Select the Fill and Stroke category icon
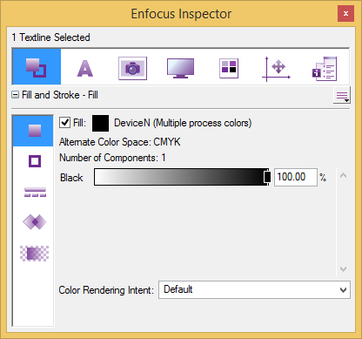Viewport: 362px width, 339px height. (x=37, y=67)
